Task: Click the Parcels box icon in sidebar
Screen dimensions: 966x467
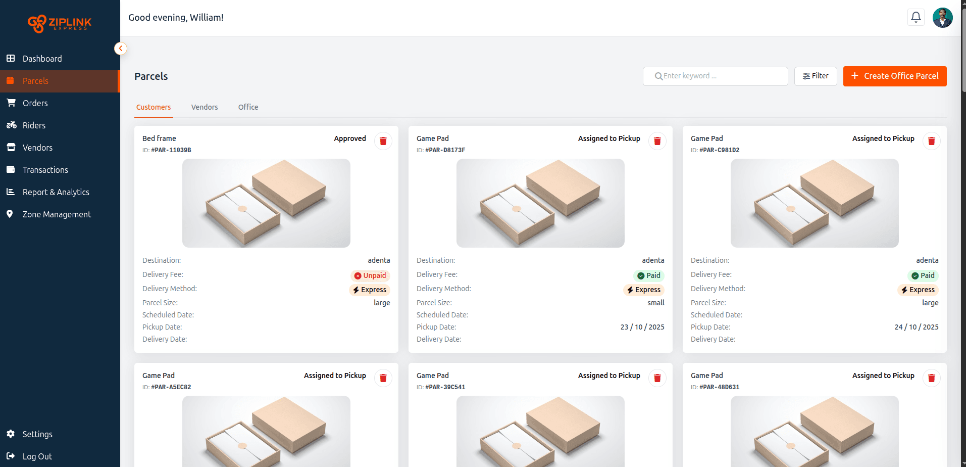Action: point(10,80)
